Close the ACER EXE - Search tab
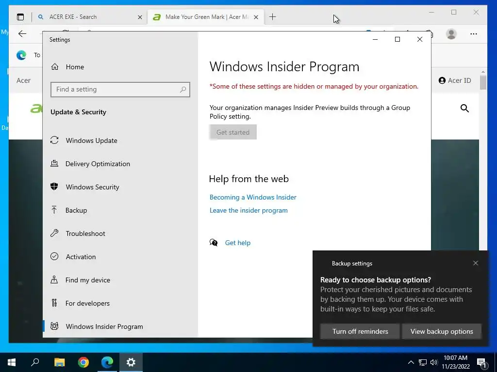This screenshot has height=372, width=497. (140, 17)
